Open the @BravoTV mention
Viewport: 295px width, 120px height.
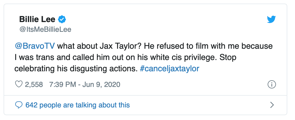click(35, 47)
